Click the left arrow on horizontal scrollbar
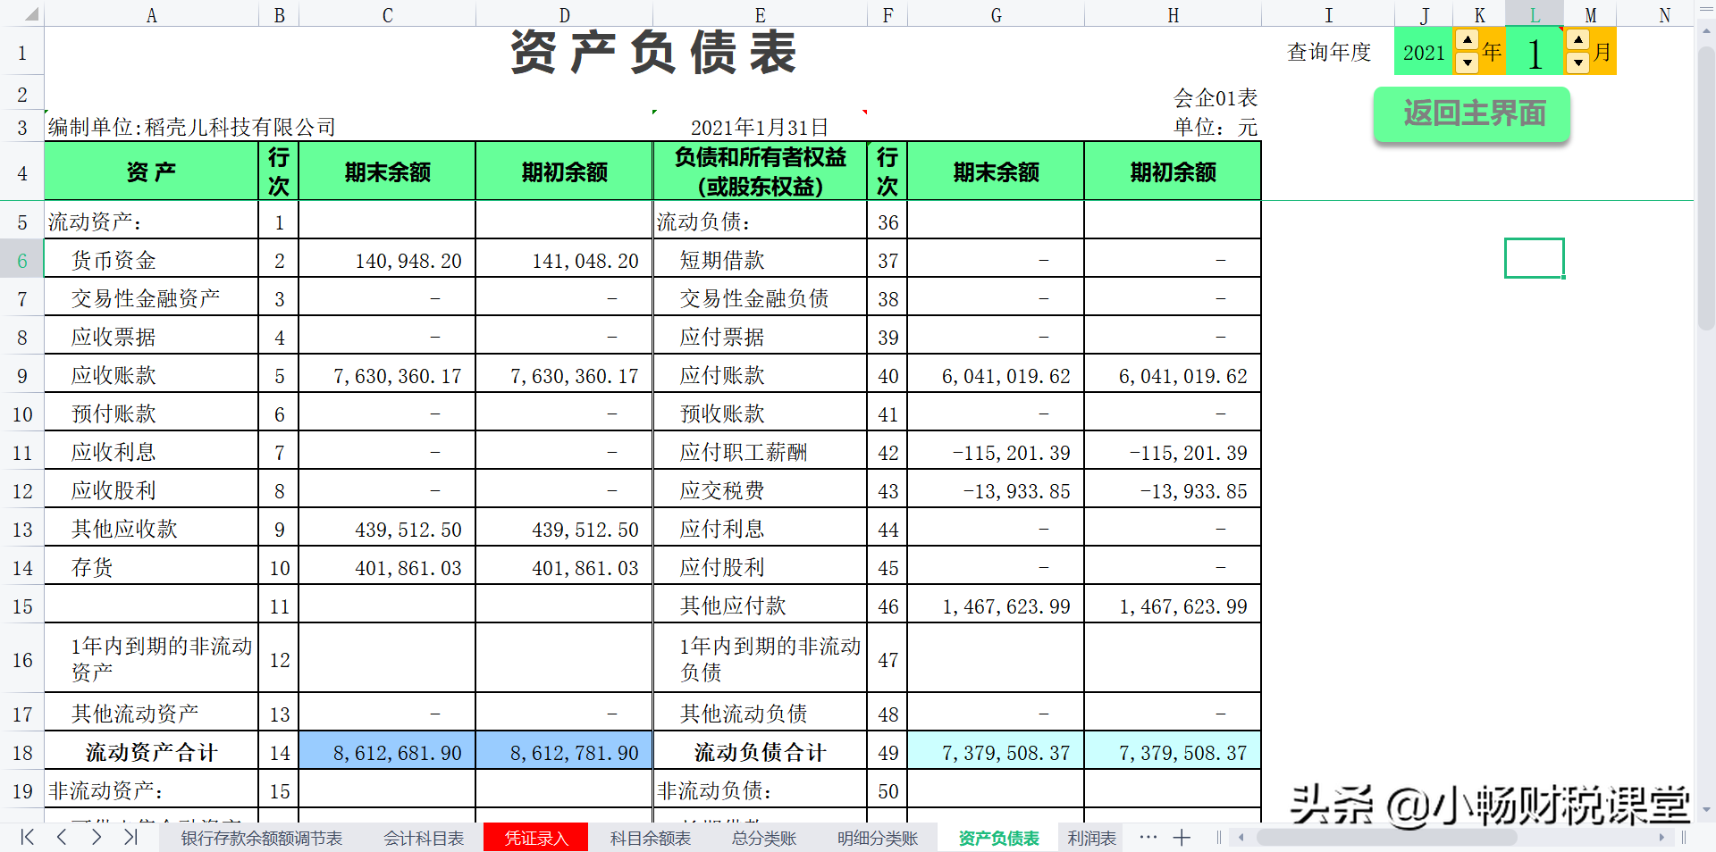This screenshot has height=852, width=1716. tap(1241, 838)
